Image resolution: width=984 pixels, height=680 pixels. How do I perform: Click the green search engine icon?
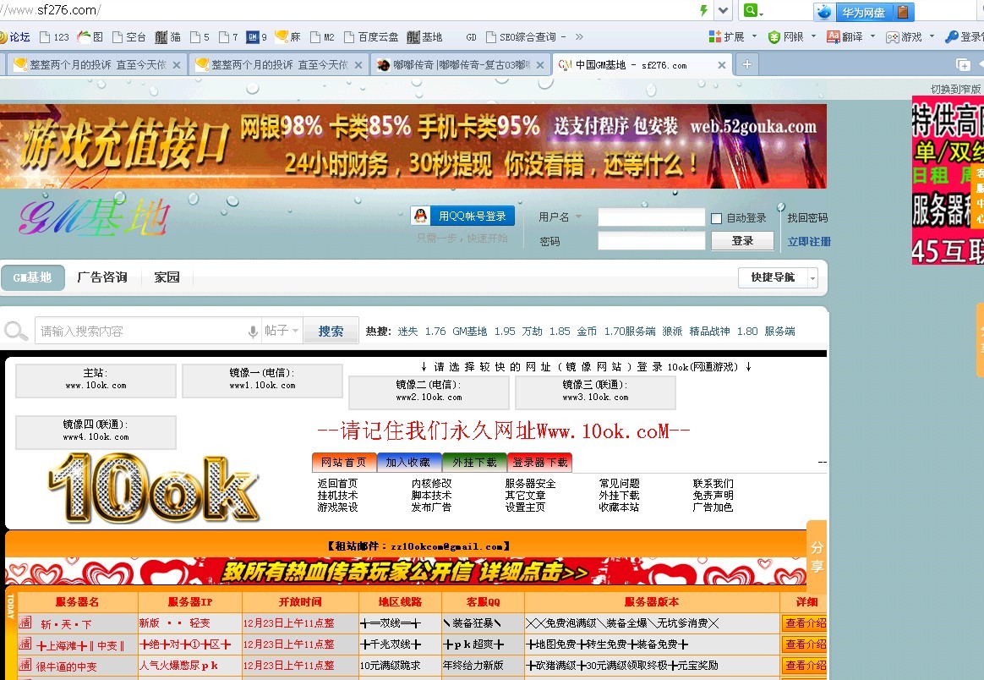[751, 10]
